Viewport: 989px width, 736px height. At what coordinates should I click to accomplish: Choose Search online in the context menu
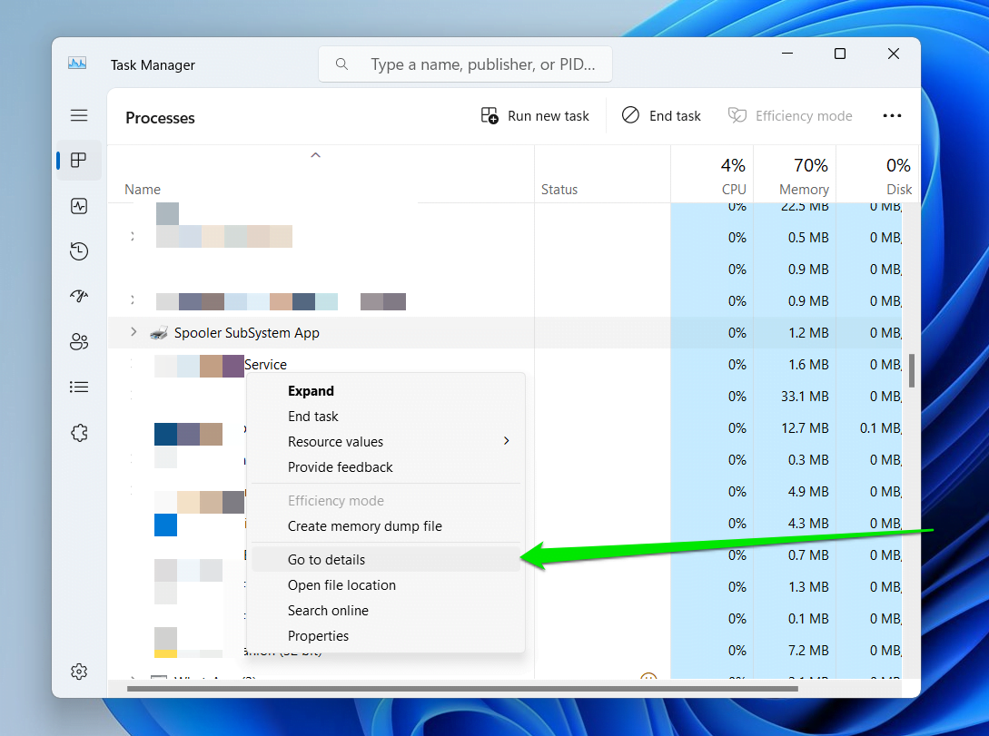[x=386, y=611]
